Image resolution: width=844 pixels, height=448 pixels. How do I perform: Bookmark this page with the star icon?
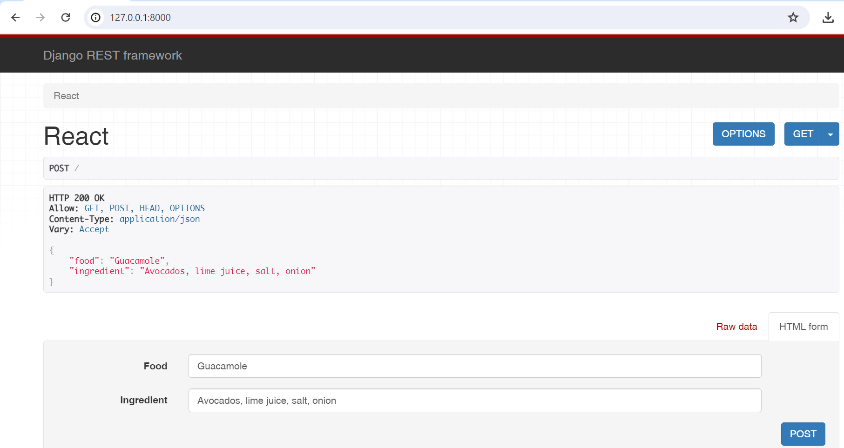[x=793, y=18]
